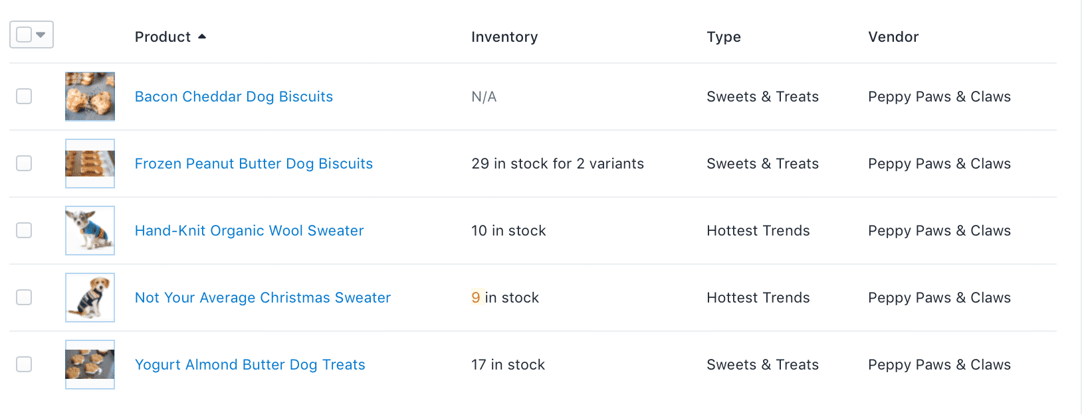Open Frozen Peanut Butter Dog Biscuits thumbnail
1082x414 pixels.
[x=90, y=163]
